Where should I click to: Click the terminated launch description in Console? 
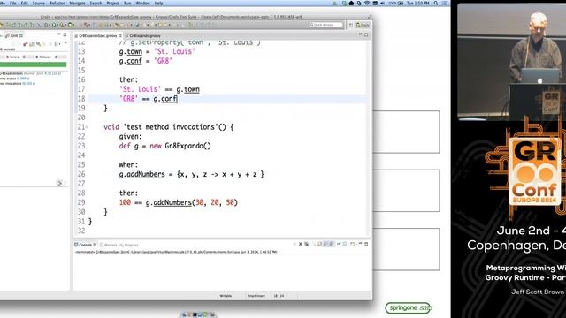tap(175, 252)
